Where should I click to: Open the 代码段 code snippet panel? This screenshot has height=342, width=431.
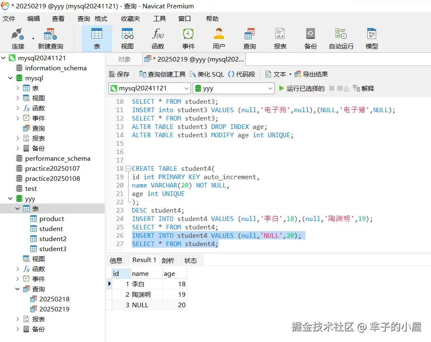click(x=242, y=74)
